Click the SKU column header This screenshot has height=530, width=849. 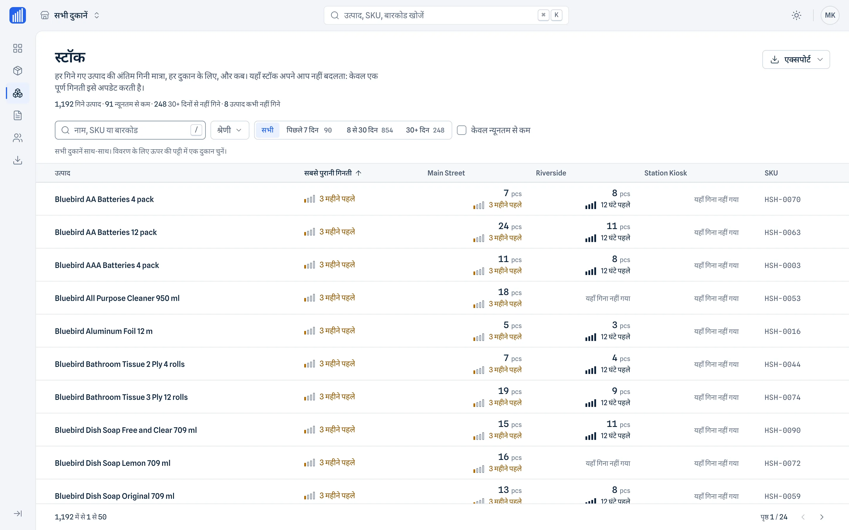pos(771,173)
